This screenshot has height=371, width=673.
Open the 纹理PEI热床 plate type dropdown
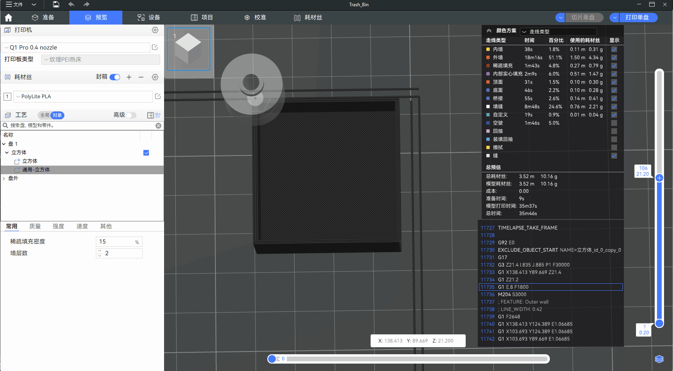tap(101, 60)
